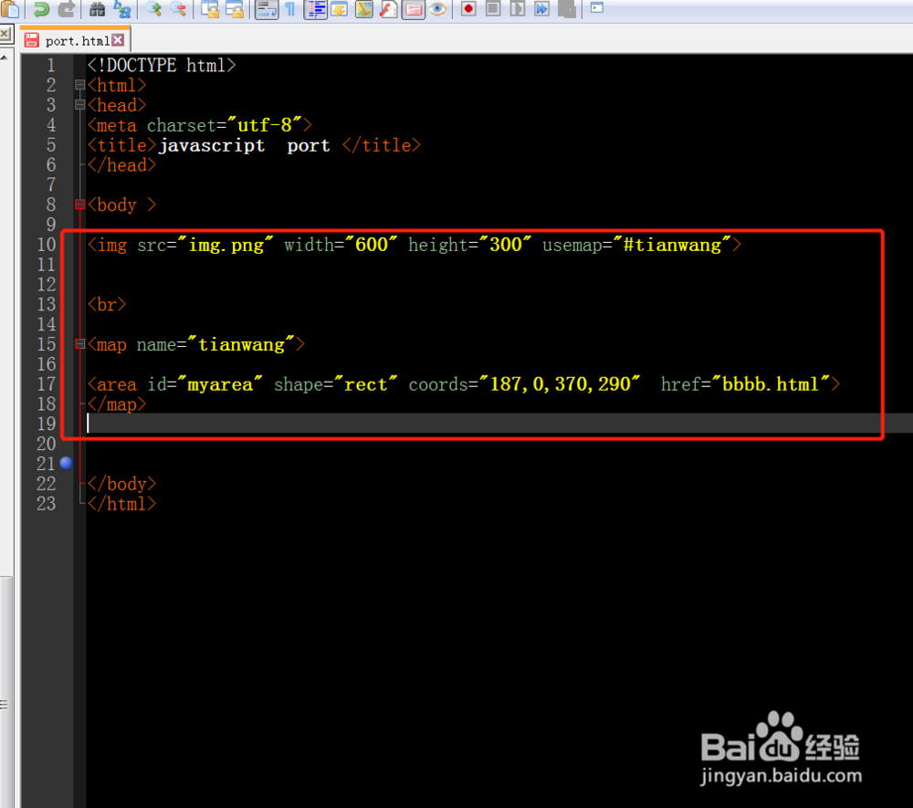The image size is (913, 808).
Task: Close the port.html tab
Action: click(x=118, y=39)
